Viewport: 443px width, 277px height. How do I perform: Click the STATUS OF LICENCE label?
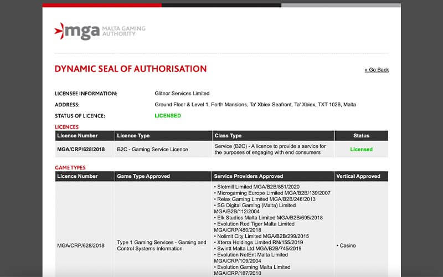80,116
